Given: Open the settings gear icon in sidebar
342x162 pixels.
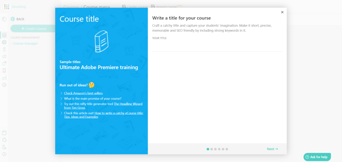Looking at the screenshot, I should (x=4, y=85).
